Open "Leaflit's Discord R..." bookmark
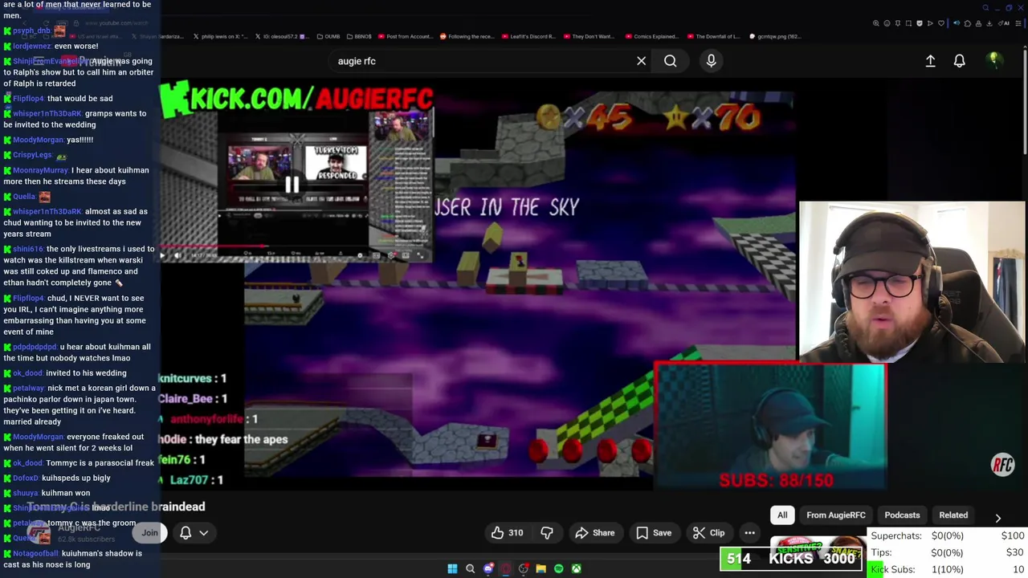 coord(528,36)
